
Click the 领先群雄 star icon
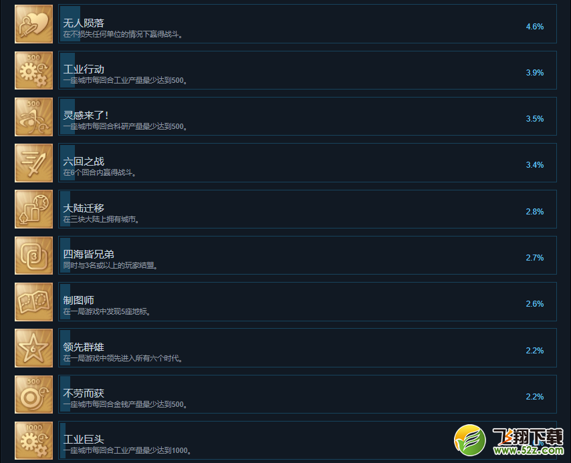(x=33, y=348)
